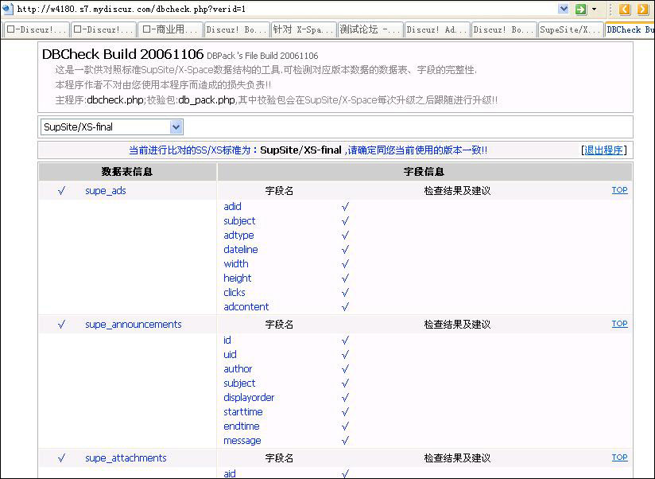
Task: Click the adtype field name
Action: tap(238, 236)
